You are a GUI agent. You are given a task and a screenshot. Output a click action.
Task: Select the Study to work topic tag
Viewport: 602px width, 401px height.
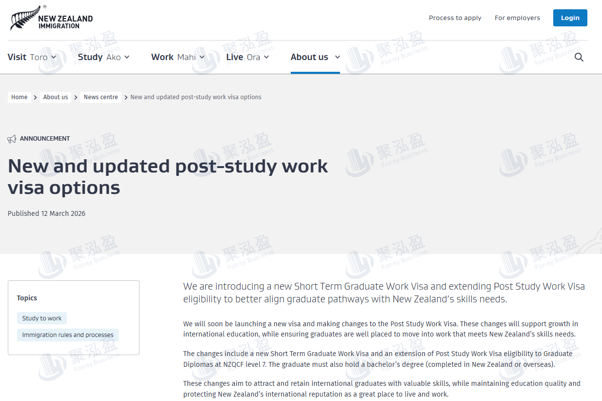click(x=42, y=318)
